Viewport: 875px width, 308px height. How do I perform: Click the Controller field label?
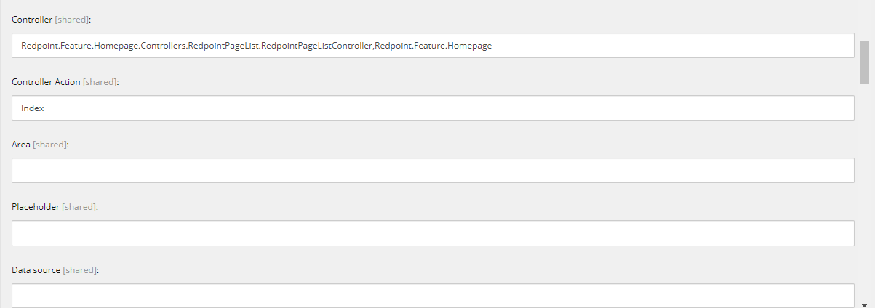[x=32, y=19]
